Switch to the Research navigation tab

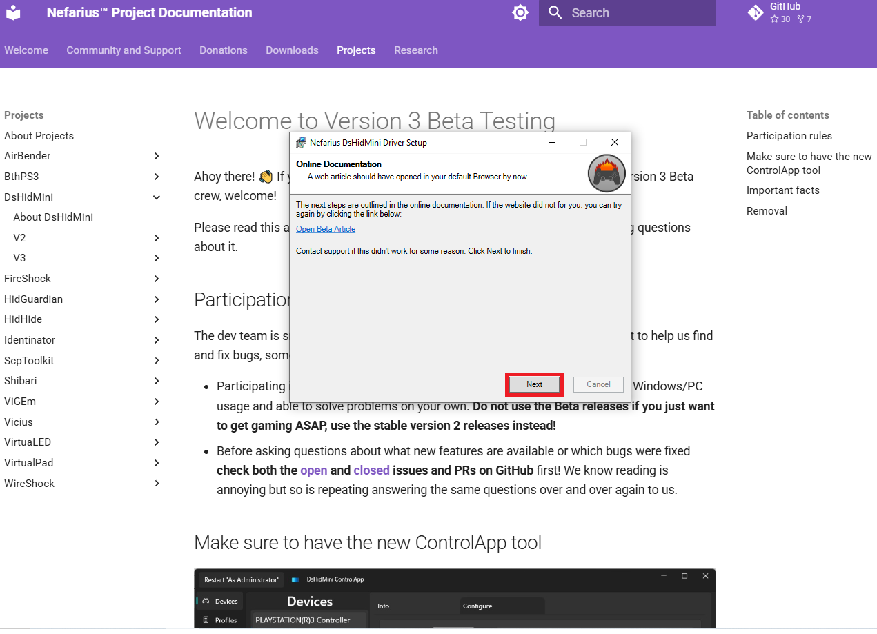(415, 50)
